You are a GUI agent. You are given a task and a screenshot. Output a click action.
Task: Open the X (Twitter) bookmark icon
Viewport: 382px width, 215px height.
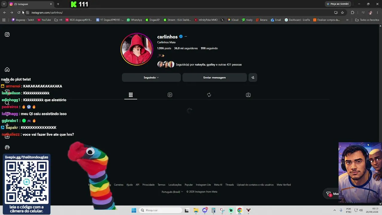222,20
